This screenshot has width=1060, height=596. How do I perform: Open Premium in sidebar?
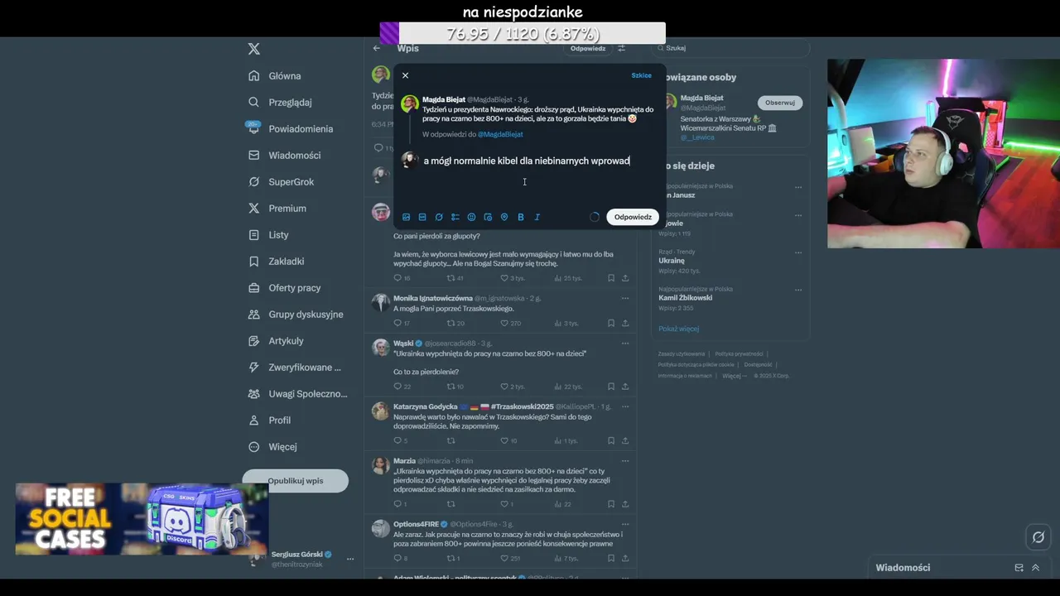[277, 208]
